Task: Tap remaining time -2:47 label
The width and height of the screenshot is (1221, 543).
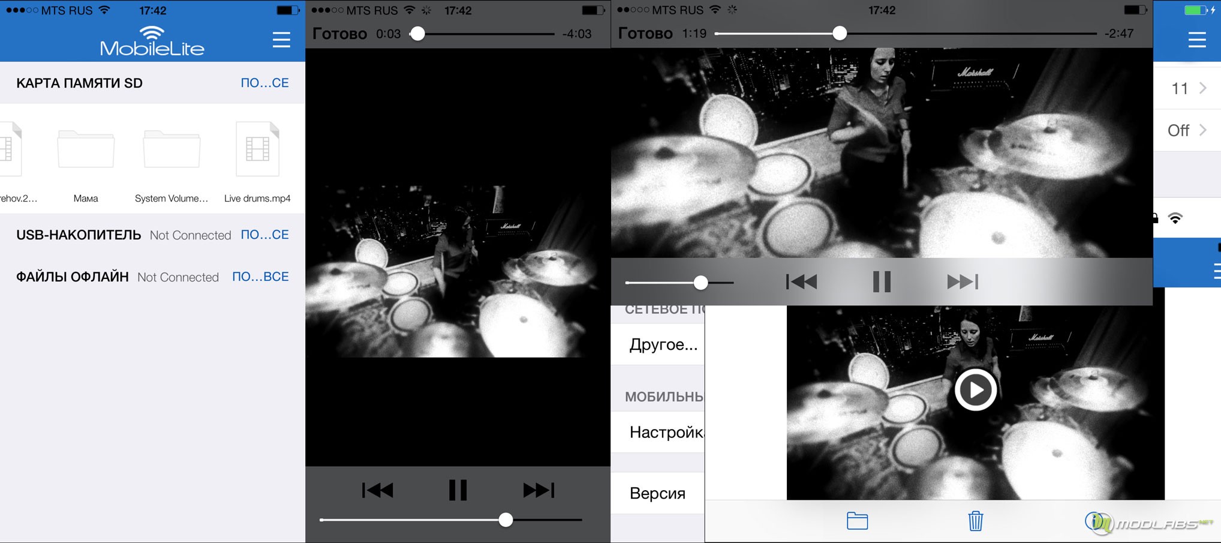Action: [x=1119, y=33]
